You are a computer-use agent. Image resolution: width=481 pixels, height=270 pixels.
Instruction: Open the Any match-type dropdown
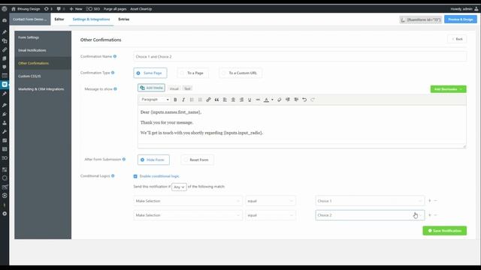[179, 187]
